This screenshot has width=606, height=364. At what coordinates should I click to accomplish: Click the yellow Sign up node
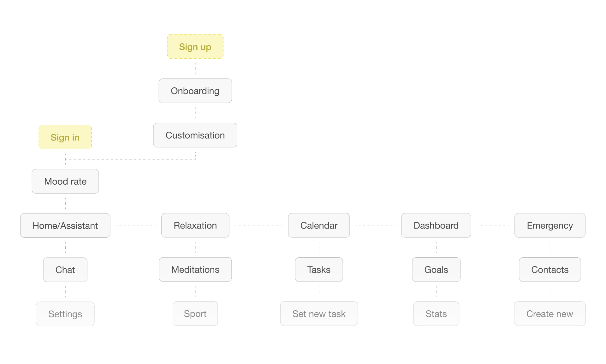195,47
